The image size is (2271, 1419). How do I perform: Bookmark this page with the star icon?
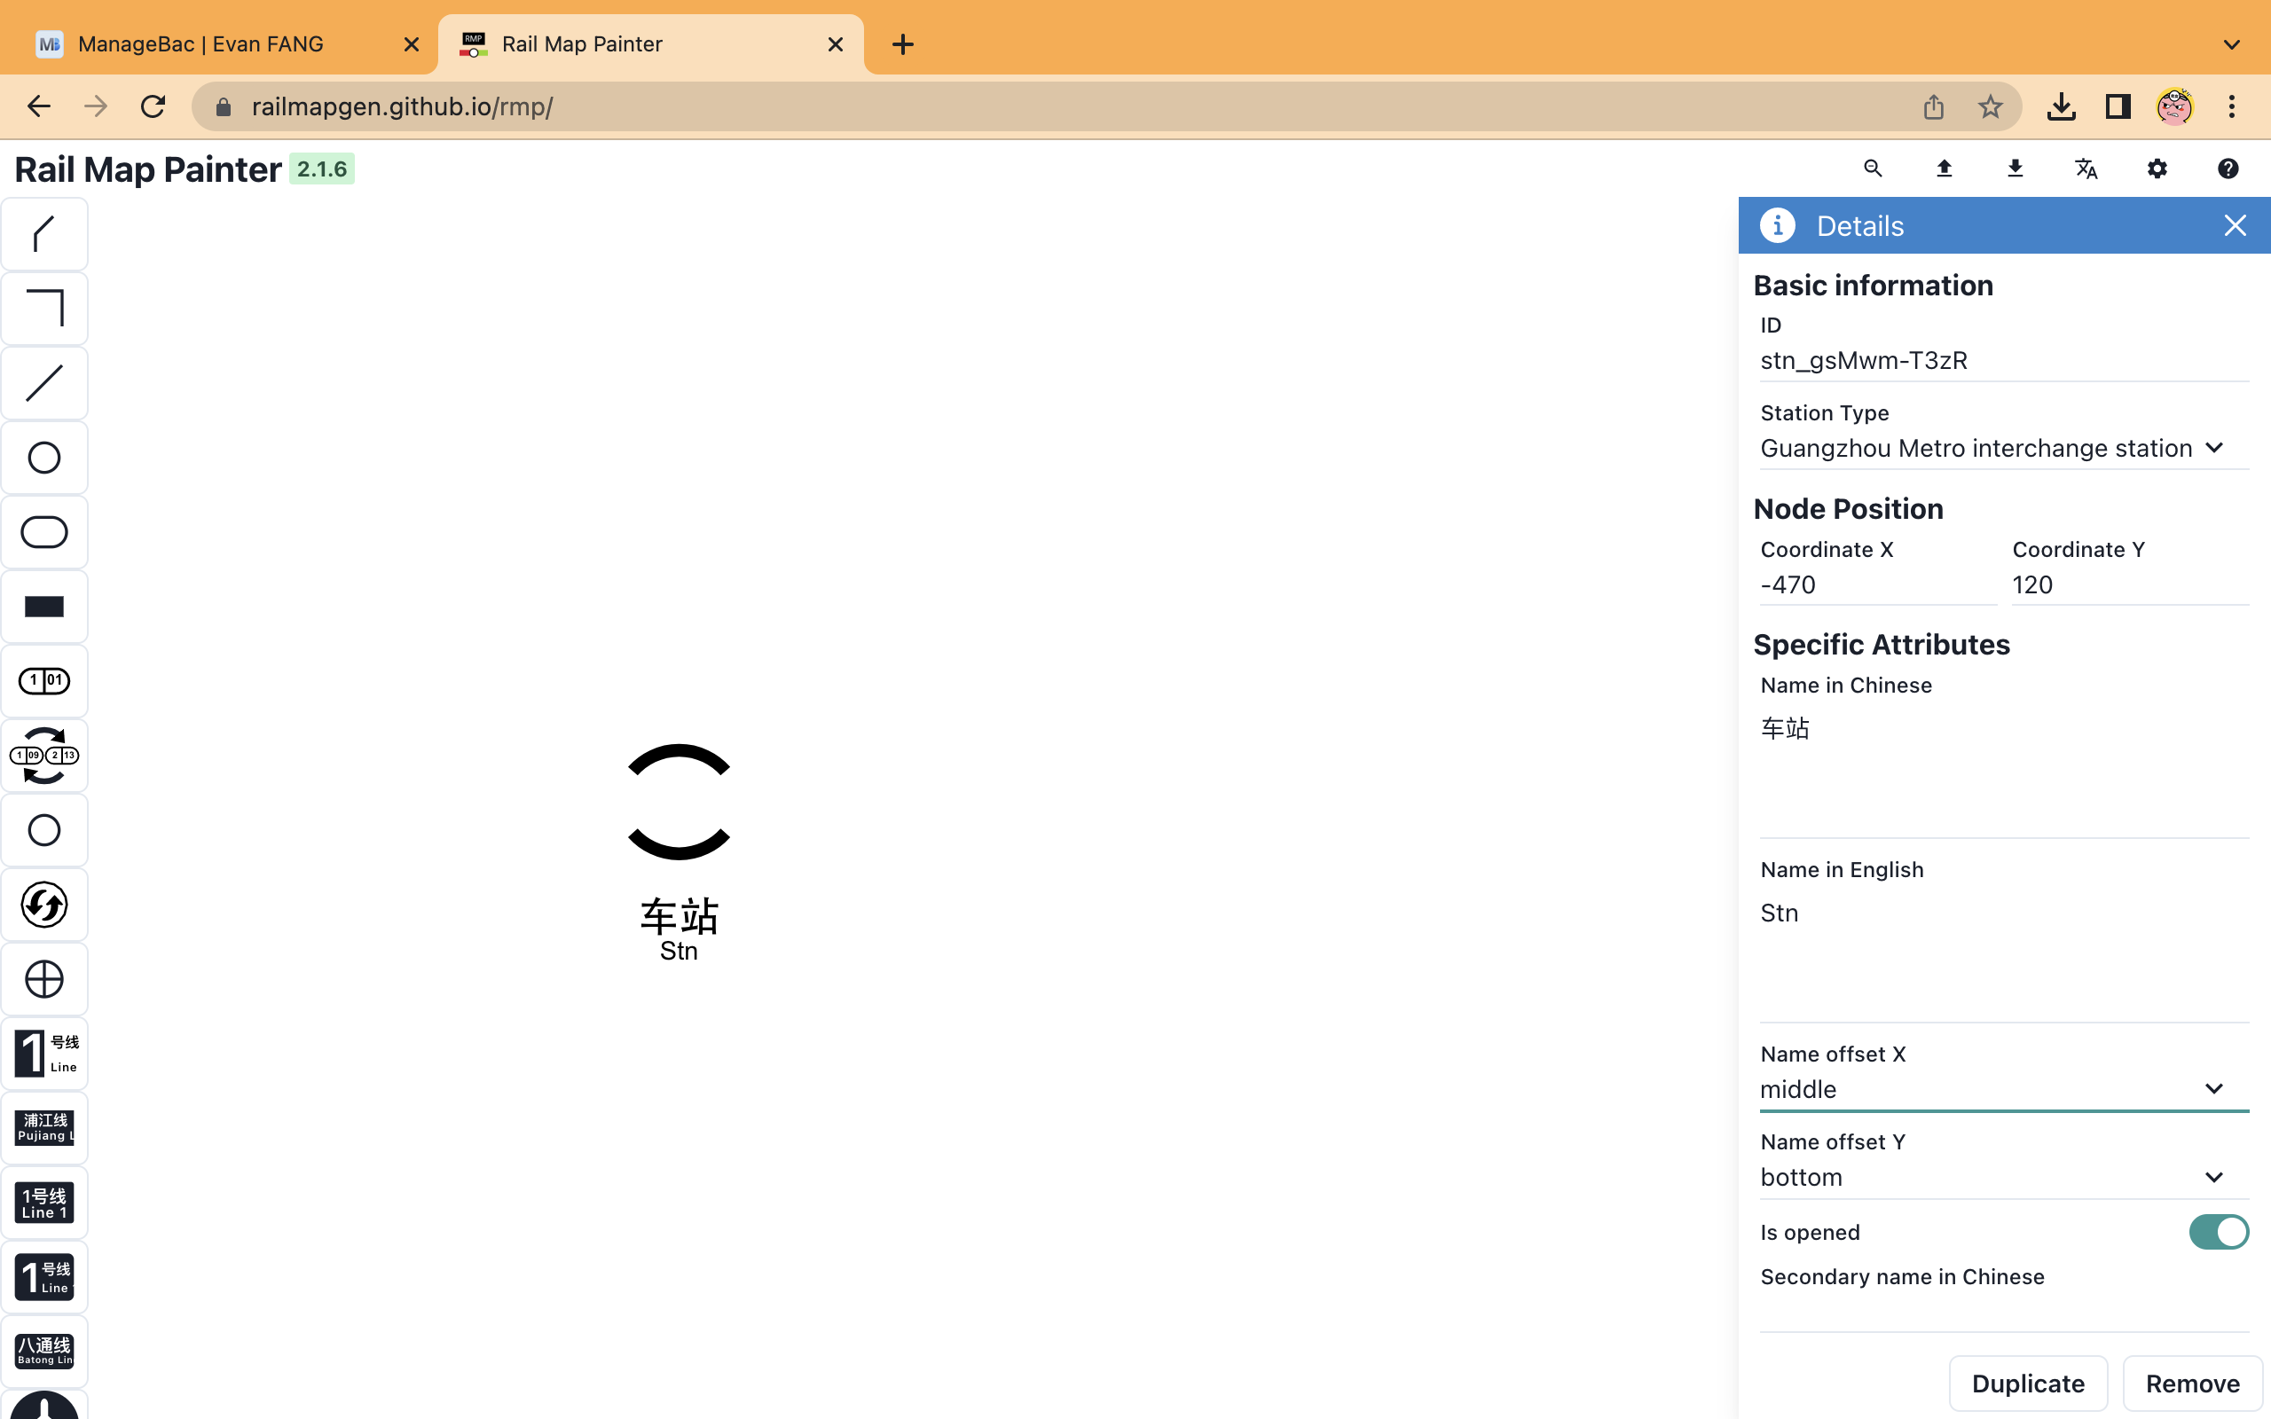(1990, 106)
